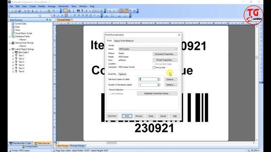Screen dimensions: 271x152
Task: Collapse the Label Object Strings node
Action: point(10,49)
